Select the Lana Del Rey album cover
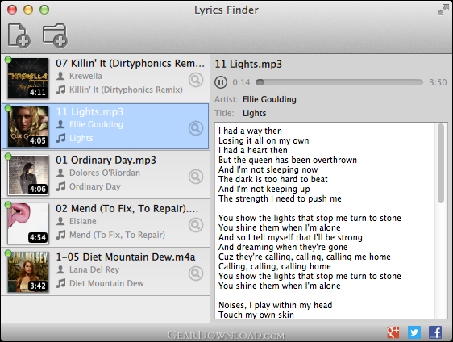 click(28, 272)
